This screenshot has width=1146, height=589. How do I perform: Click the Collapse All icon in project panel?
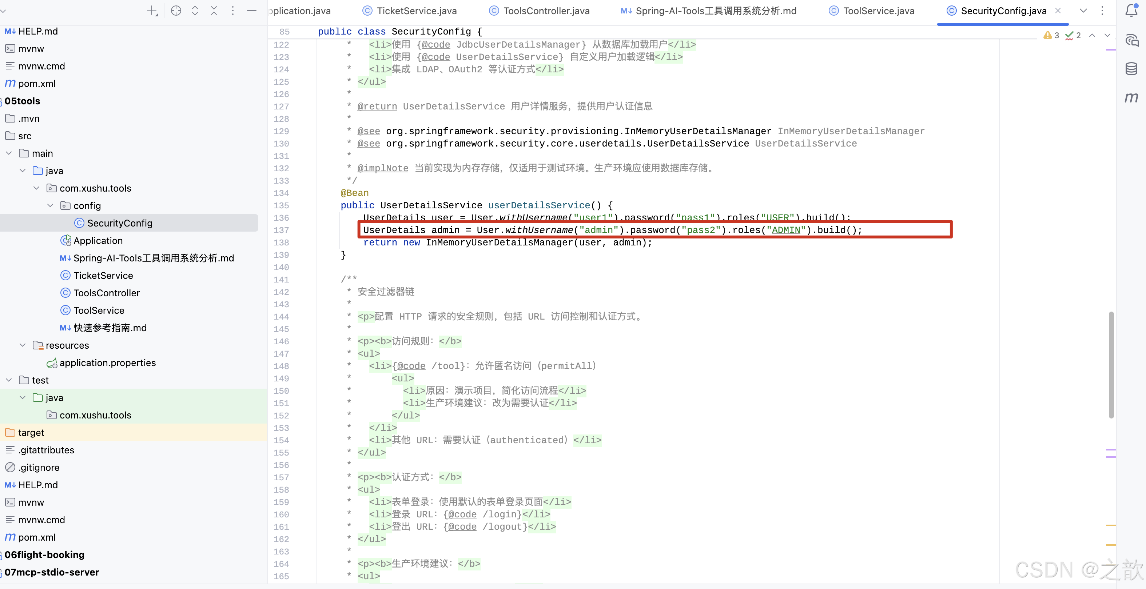click(x=214, y=11)
